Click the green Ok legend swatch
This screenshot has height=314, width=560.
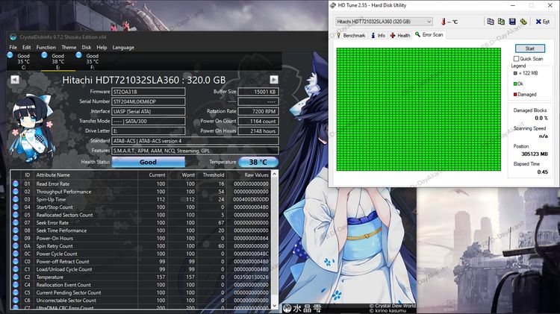[x=515, y=84]
